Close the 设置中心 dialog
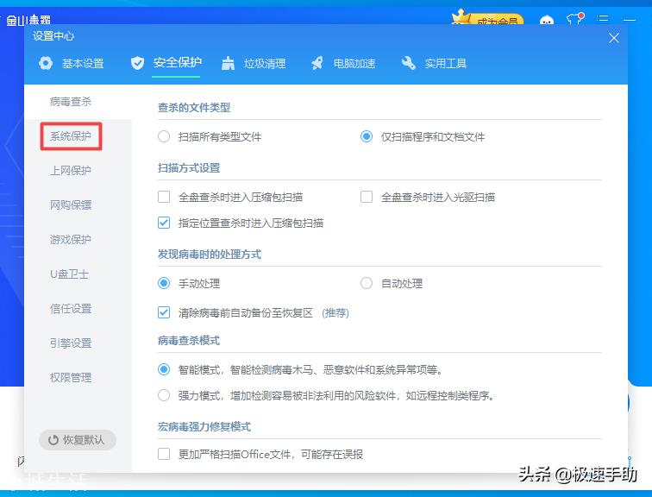Viewport: 652px width, 497px height. (614, 38)
